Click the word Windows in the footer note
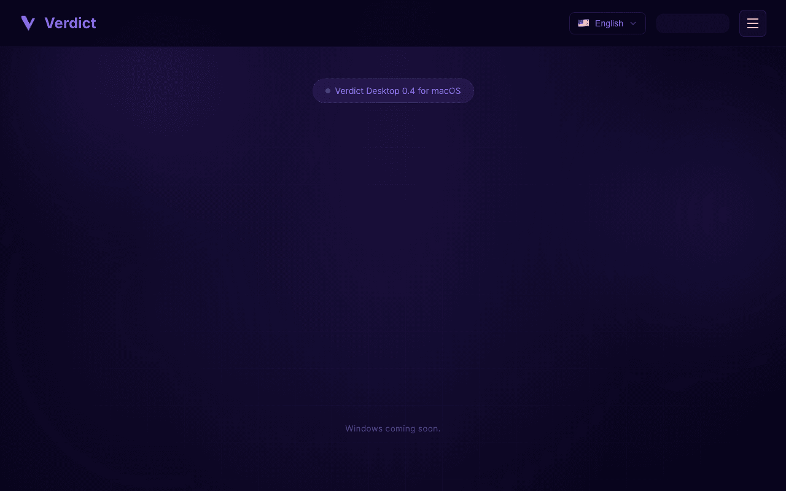Viewport: 786px width, 491px height. click(x=364, y=428)
